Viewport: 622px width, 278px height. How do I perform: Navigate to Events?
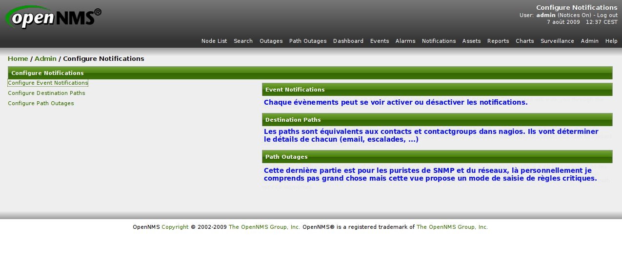tap(380, 41)
